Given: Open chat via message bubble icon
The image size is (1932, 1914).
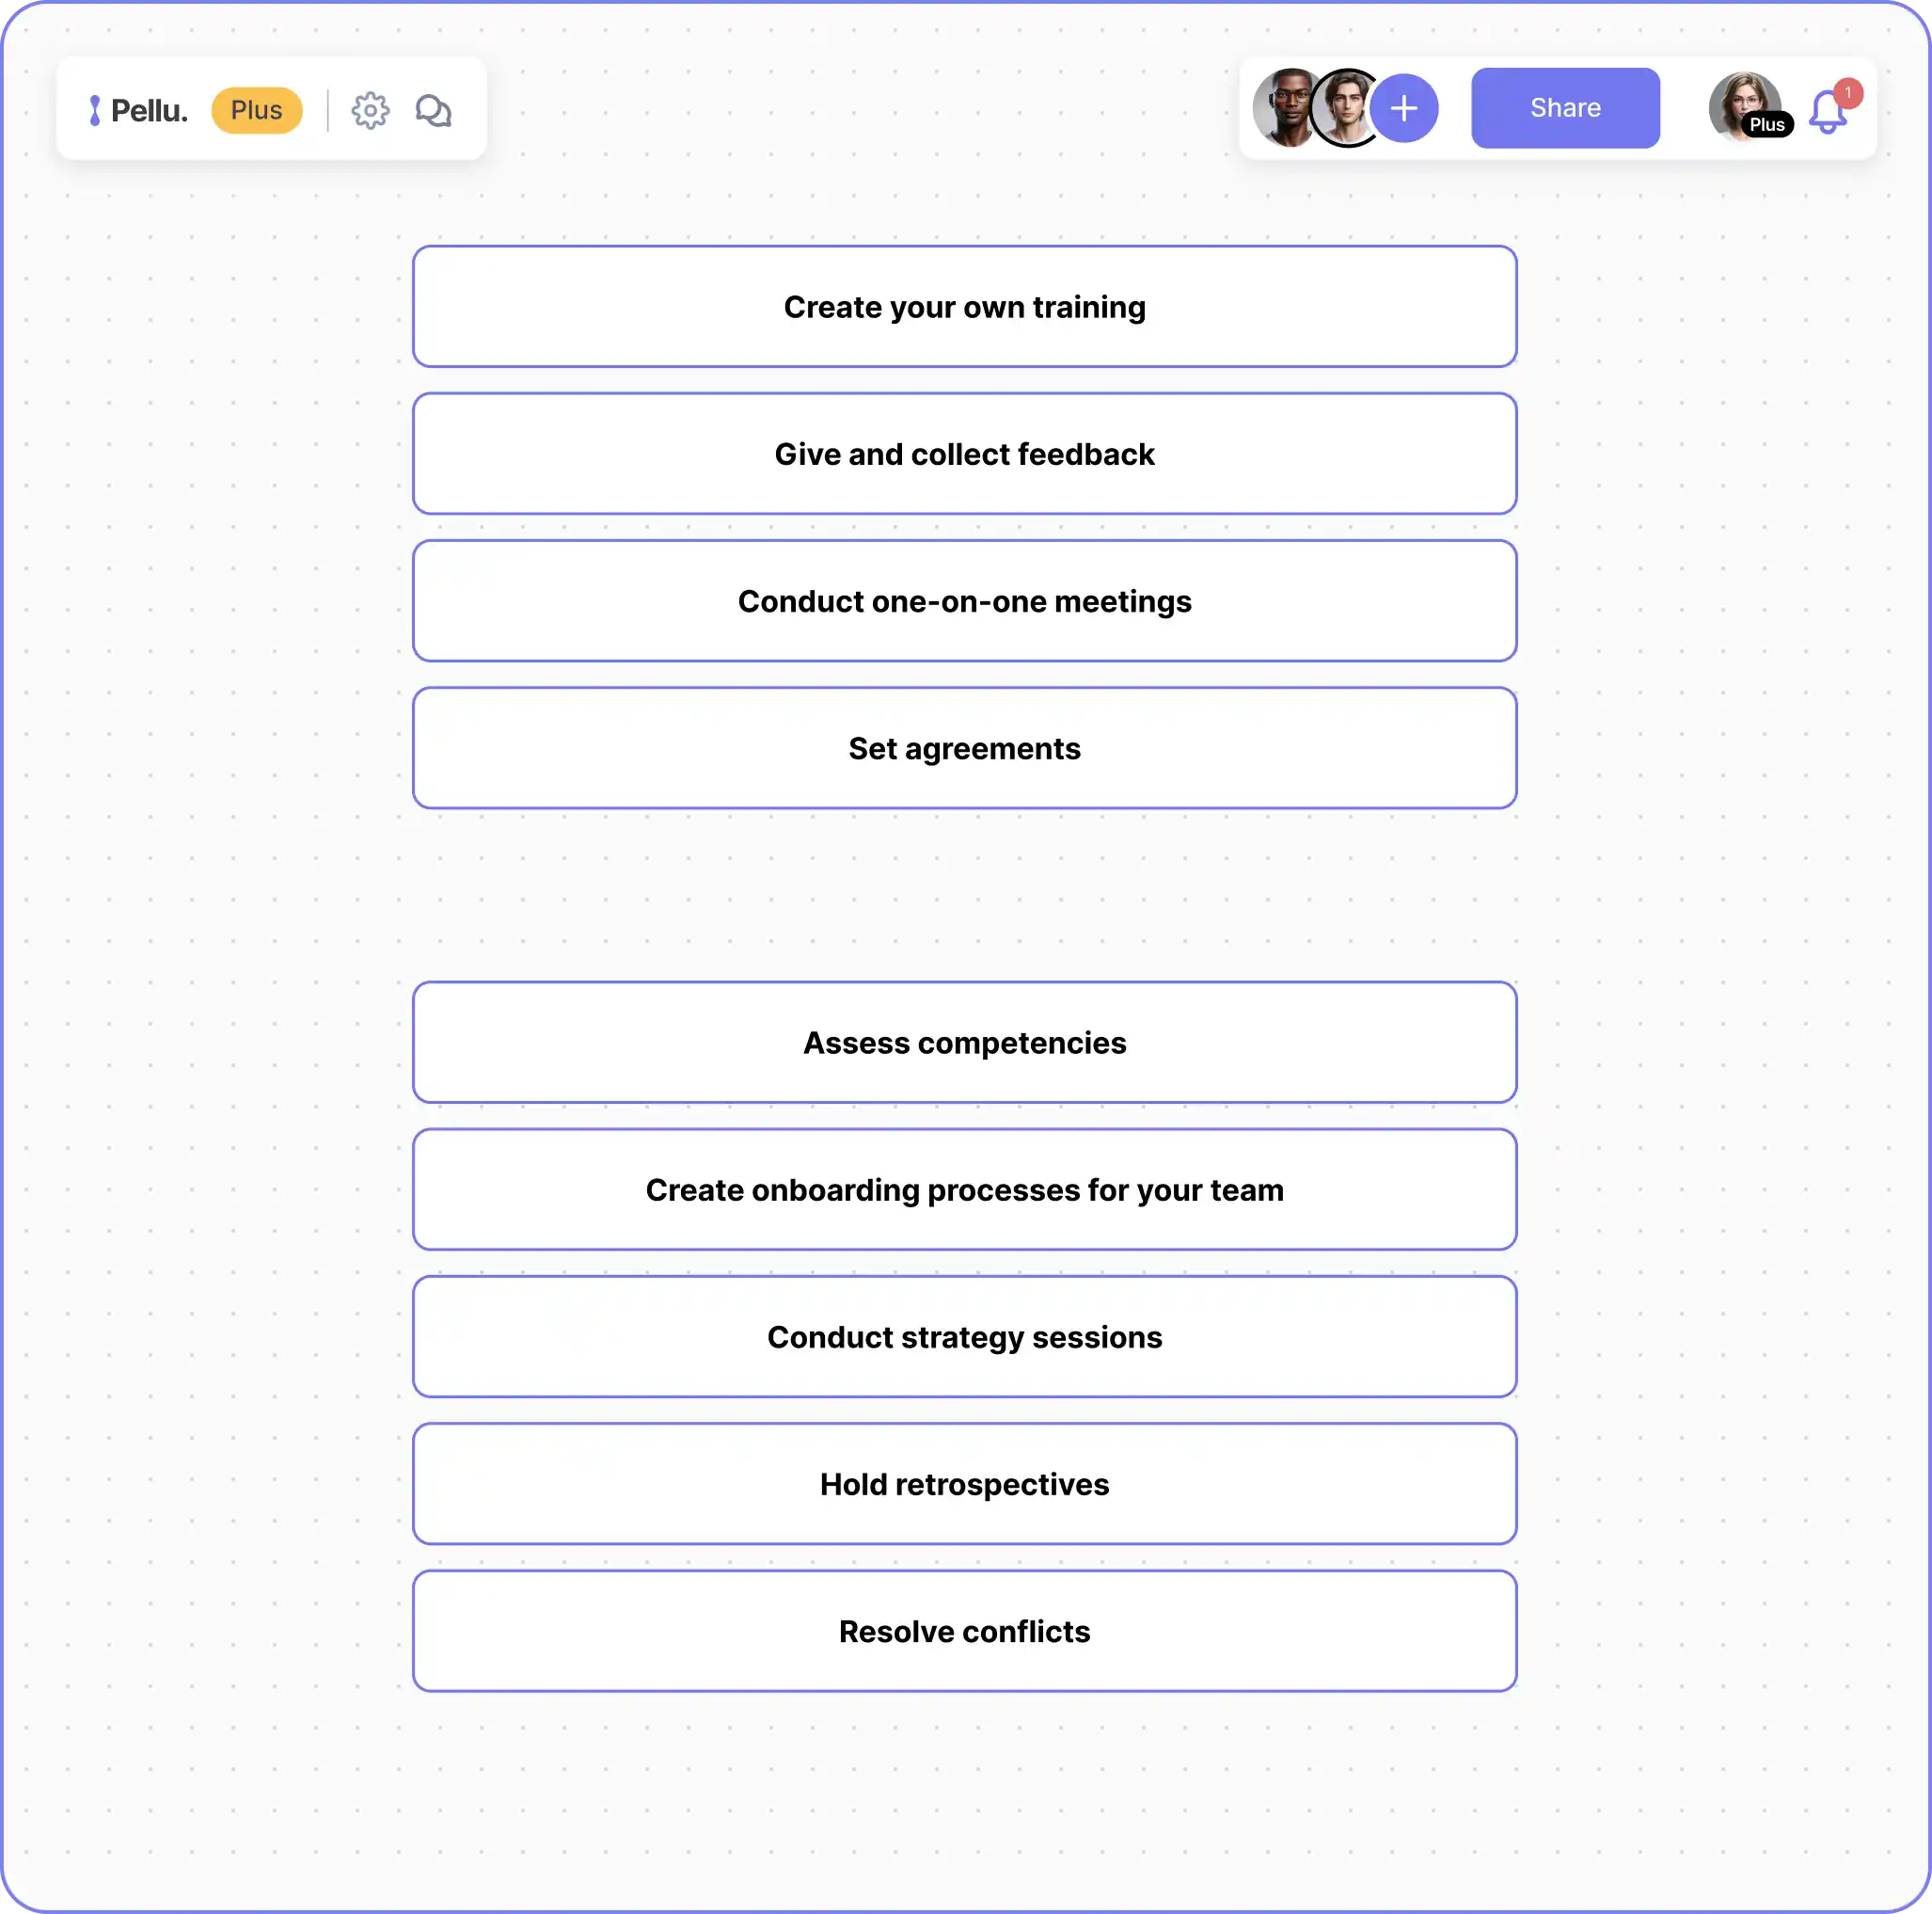Looking at the screenshot, I should click(435, 108).
